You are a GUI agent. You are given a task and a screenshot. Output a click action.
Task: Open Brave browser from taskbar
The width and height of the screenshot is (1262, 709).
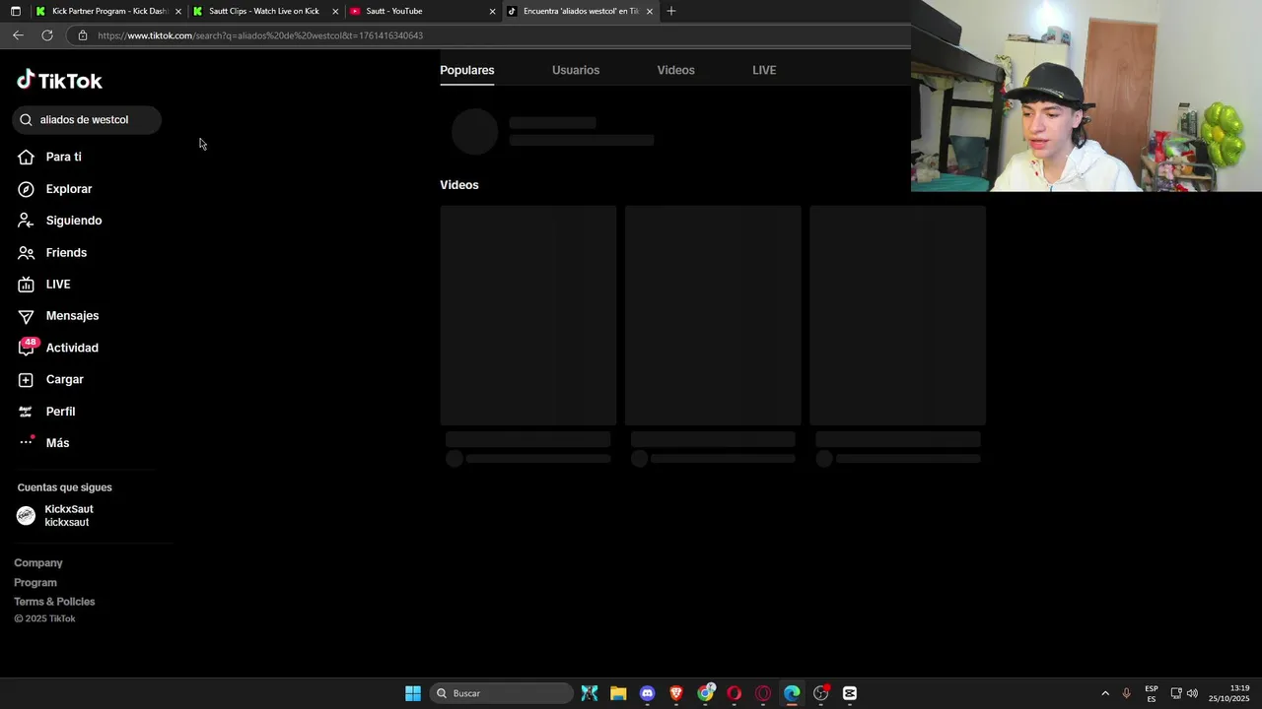pyautogui.click(x=676, y=693)
